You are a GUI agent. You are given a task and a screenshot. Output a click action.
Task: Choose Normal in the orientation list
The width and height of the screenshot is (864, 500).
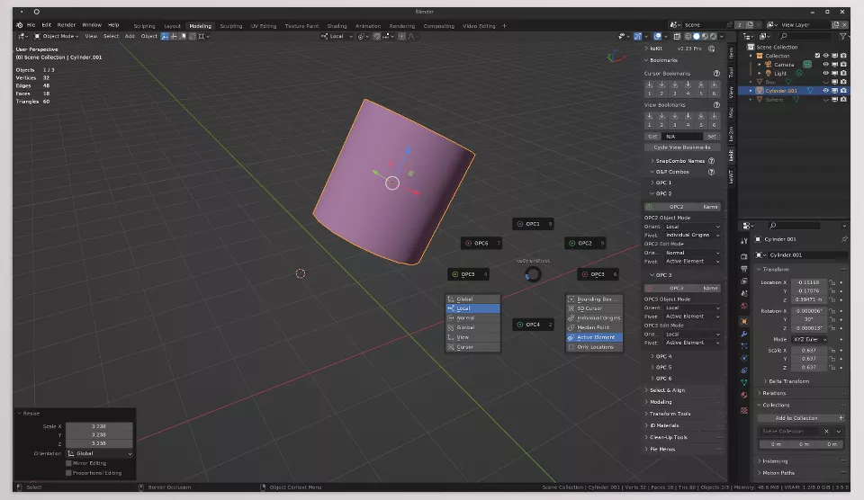pos(472,317)
